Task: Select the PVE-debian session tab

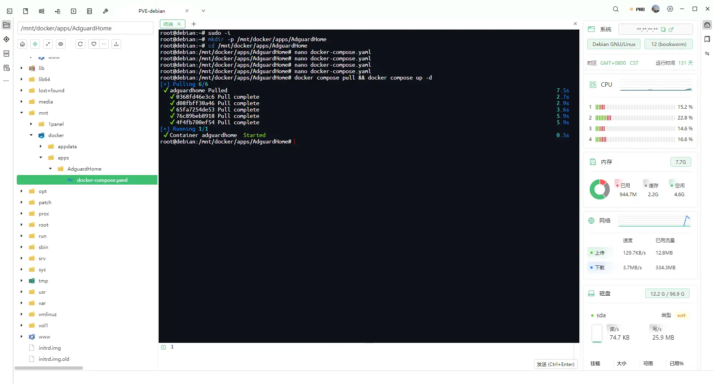Action: click(x=151, y=11)
